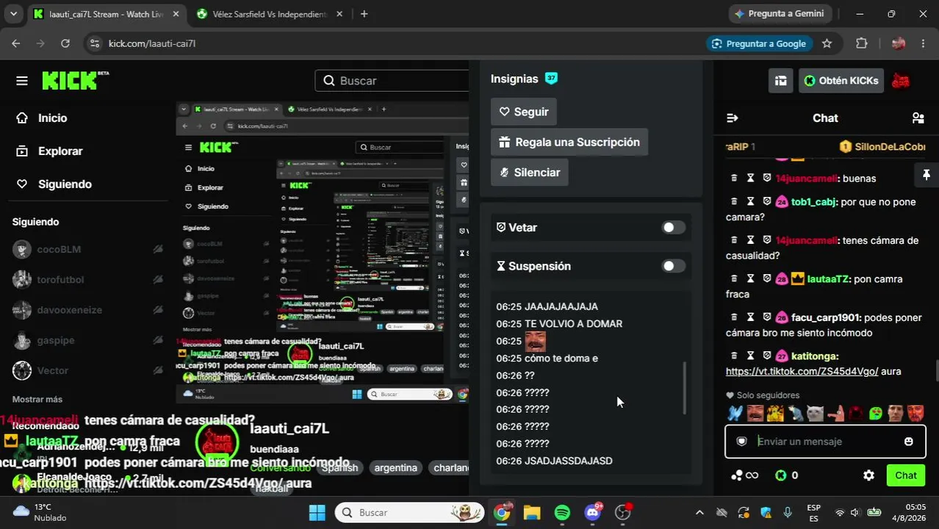
Task: Insert the blue wings emote
Action: [735, 414]
